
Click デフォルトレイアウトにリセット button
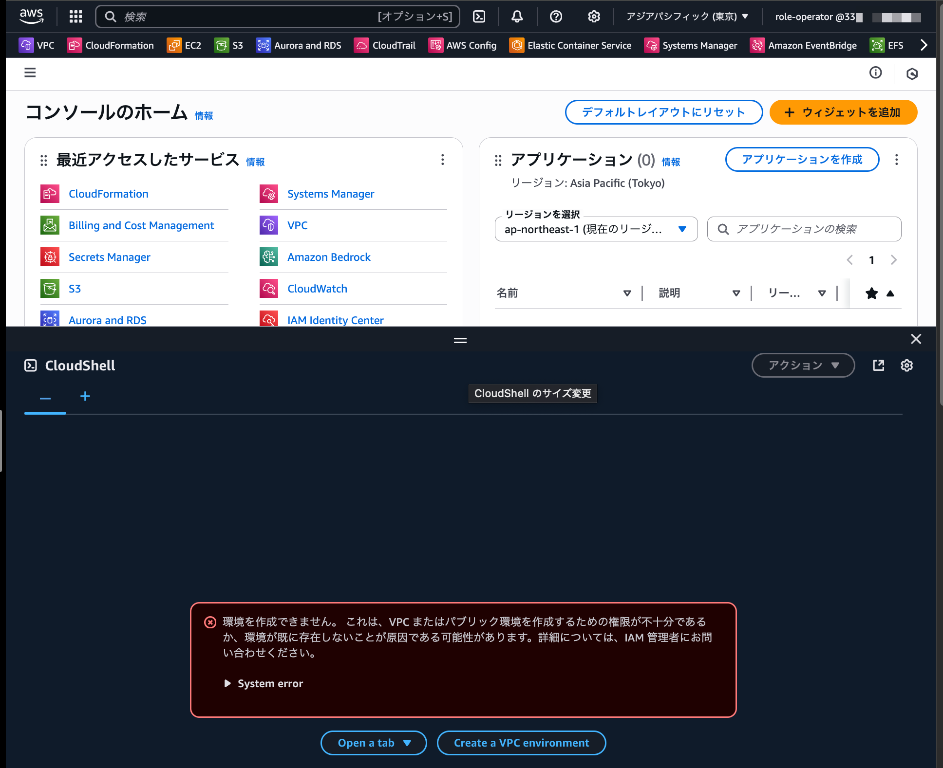tap(664, 112)
